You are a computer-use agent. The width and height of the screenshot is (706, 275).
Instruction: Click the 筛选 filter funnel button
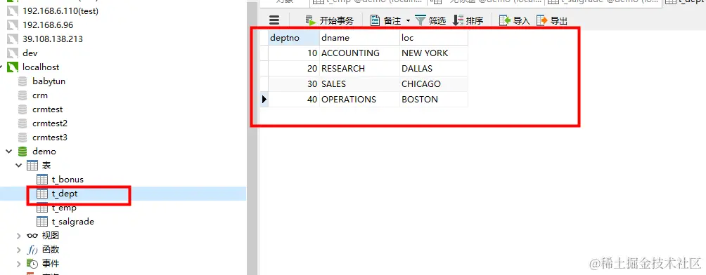[430, 20]
